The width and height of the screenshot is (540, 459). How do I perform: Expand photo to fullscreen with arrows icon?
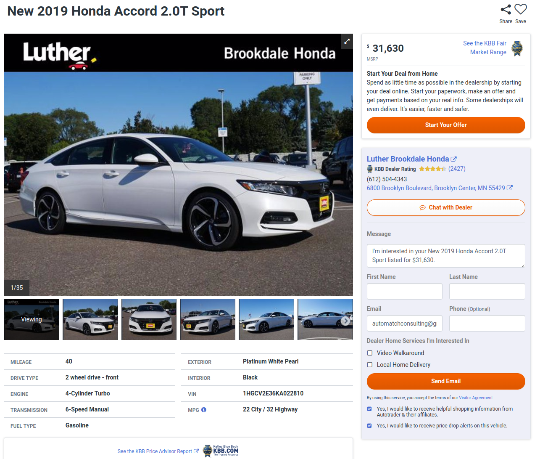pyautogui.click(x=347, y=41)
